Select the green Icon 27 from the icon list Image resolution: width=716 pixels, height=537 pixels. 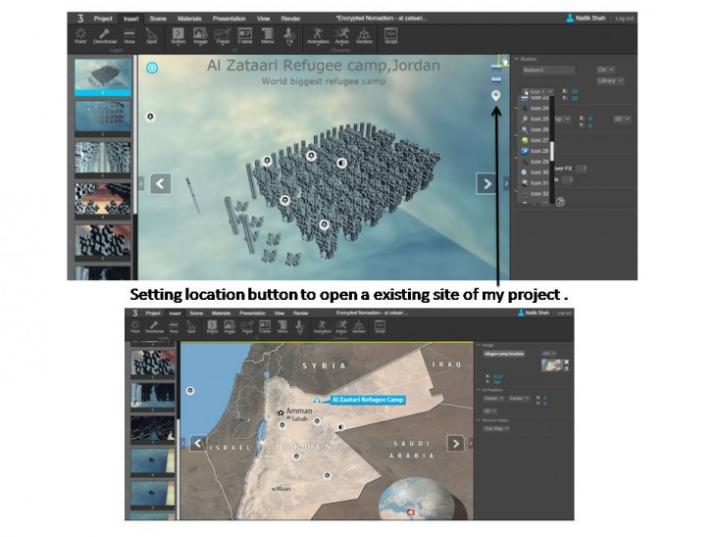pyautogui.click(x=536, y=140)
